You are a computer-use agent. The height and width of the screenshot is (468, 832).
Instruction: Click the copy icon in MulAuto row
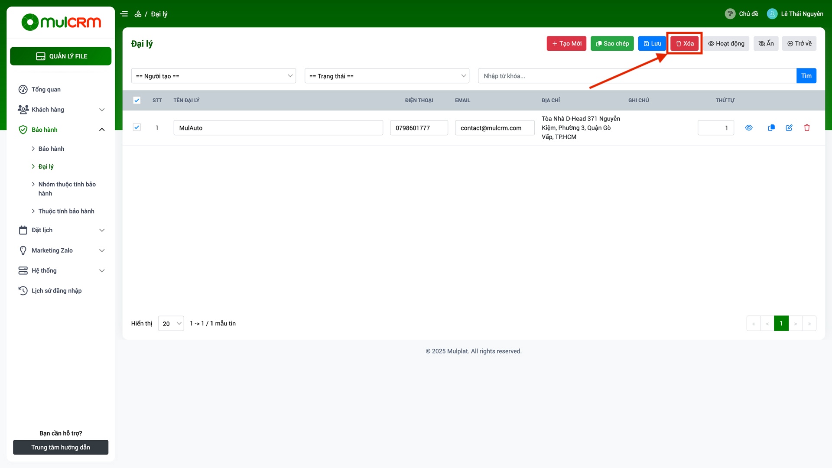pyautogui.click(x=771, y=128)
